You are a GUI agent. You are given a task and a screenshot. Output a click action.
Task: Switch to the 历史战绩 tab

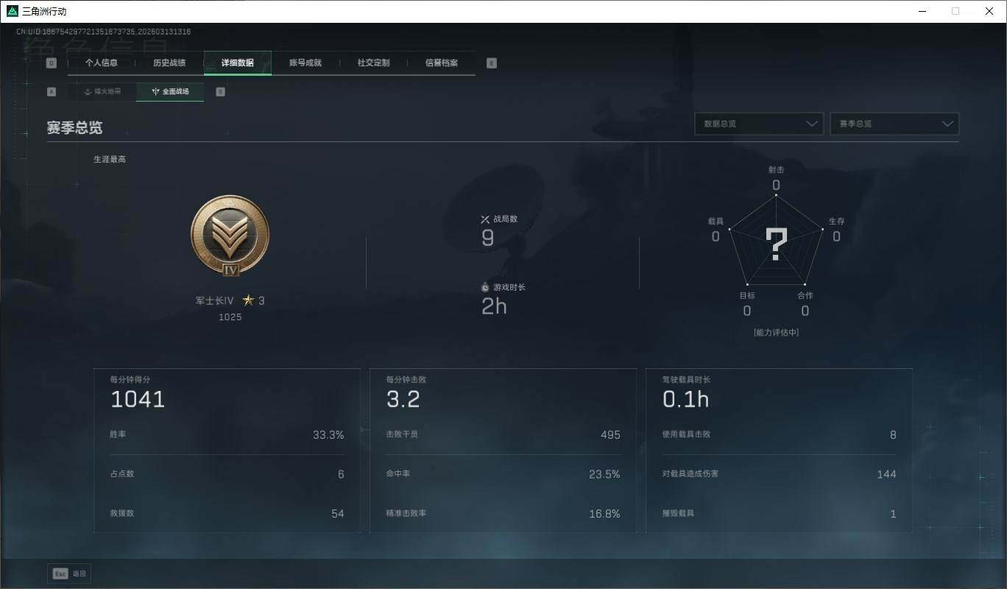169,63
